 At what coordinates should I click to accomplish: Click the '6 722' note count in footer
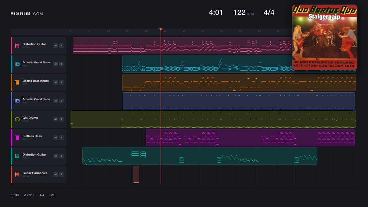pyautogui.click(x=29, y=195)
